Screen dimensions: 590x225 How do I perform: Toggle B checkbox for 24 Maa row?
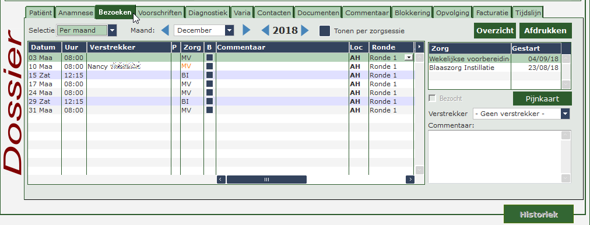click(x=209, y=93)
